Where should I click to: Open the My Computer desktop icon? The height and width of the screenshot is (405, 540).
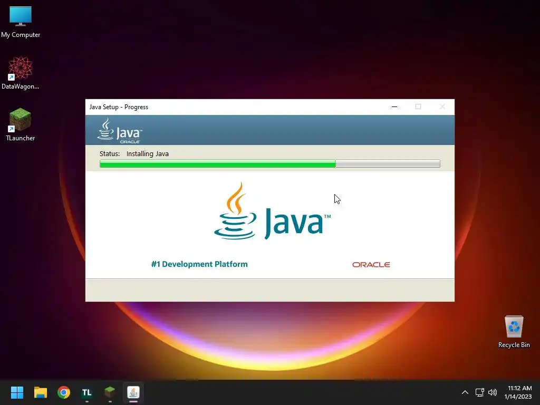tap(21, 22)
